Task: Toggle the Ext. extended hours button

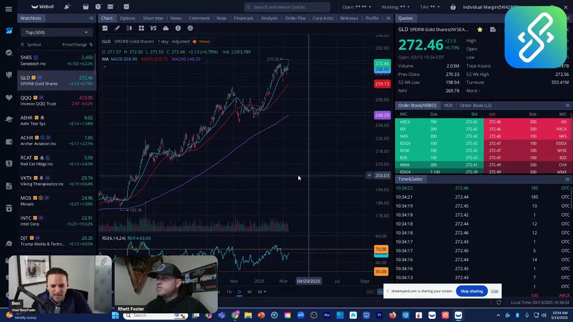Action: click(x=370, y=292)
